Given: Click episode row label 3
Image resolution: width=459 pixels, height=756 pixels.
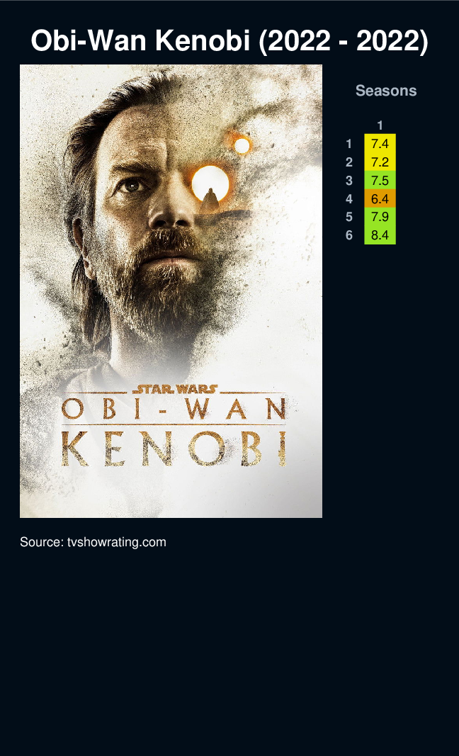Looking at the screenshot, I should [349, 181].
